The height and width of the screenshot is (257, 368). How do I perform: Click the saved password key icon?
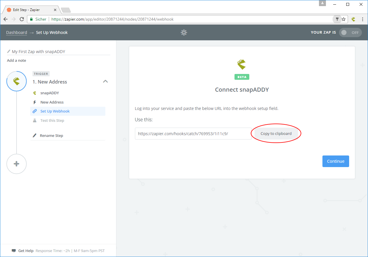337,19
